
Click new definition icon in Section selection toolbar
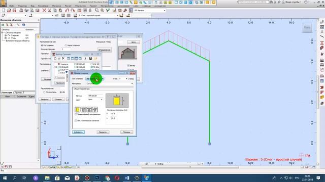(55, 59)
